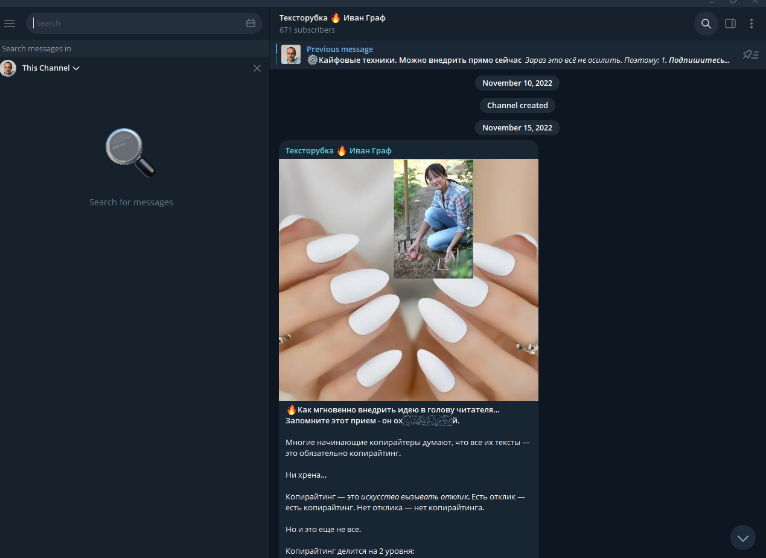Open the channel title Тексторубка Иван Граф
The image size is (766, 558).
point(332,18)
